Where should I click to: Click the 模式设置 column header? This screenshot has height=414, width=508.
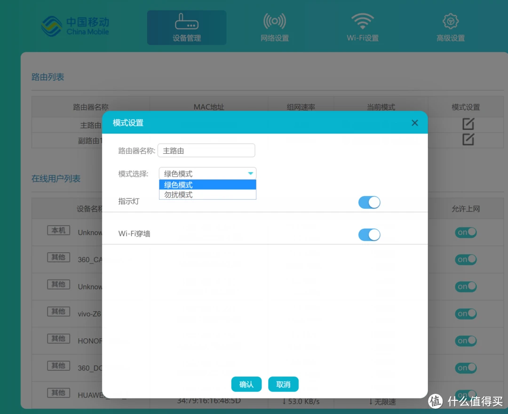tap(466, 107)
